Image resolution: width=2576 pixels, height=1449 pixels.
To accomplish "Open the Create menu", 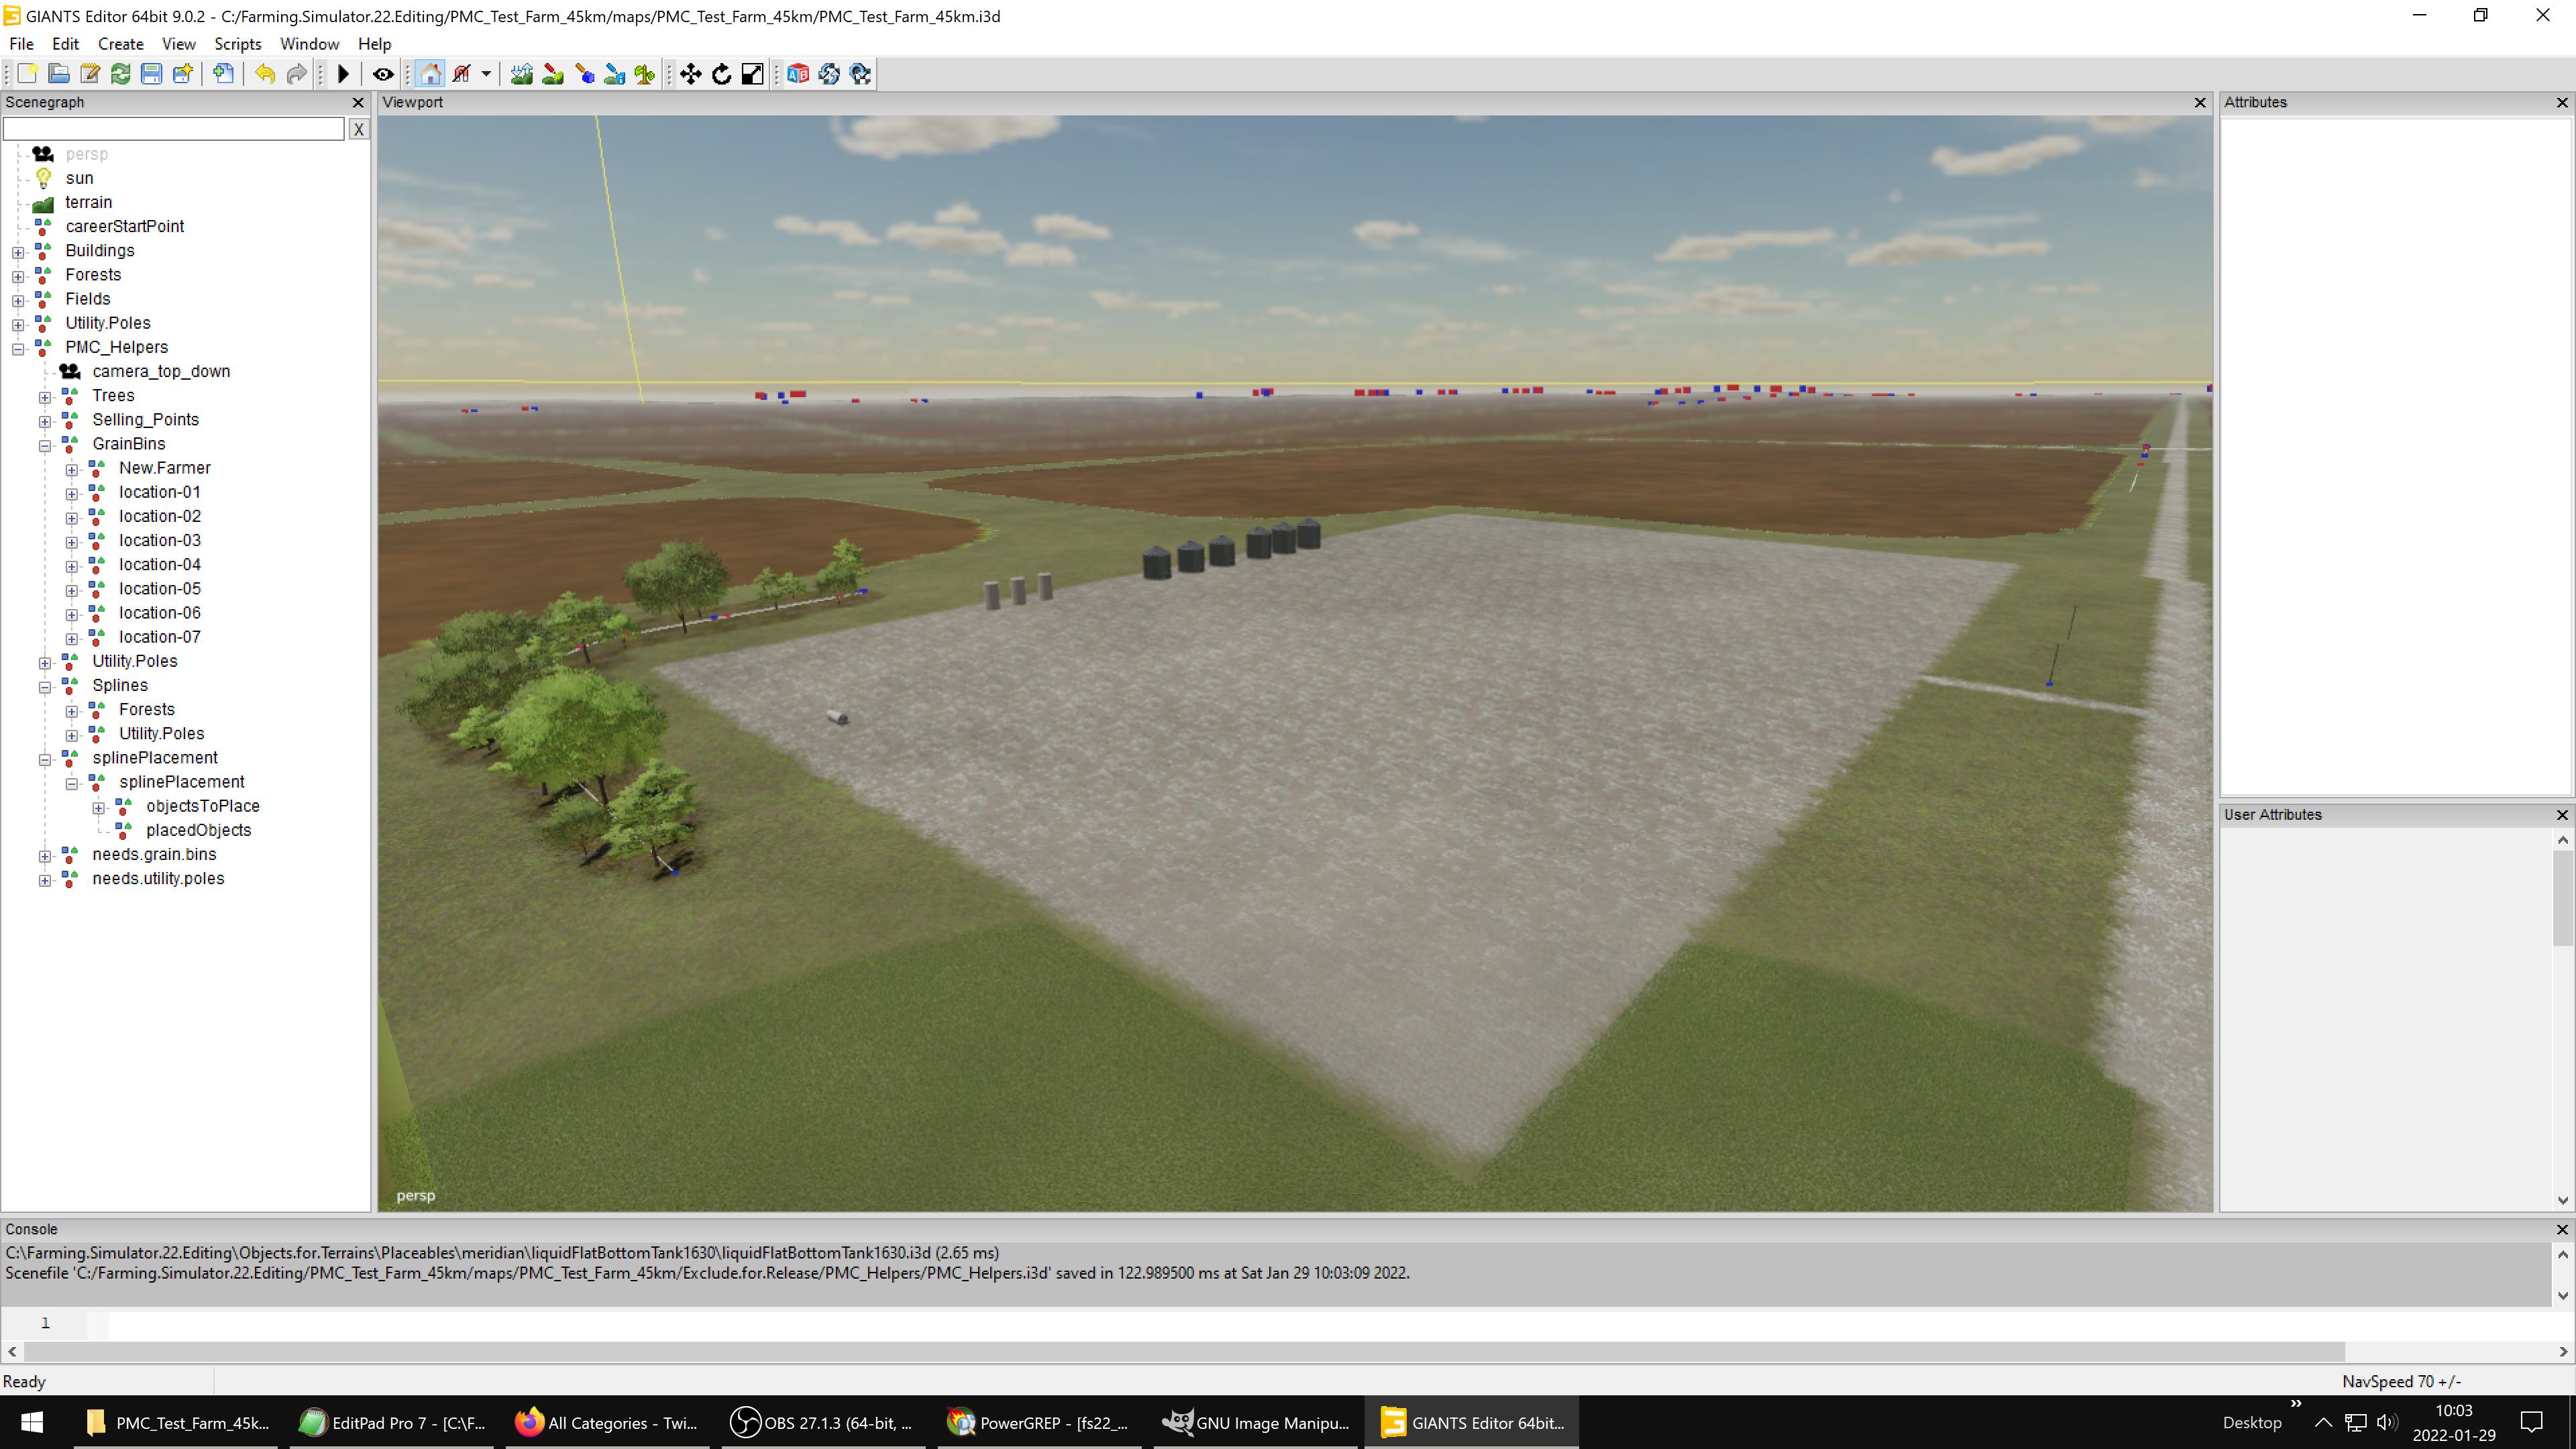I will (121, 44).
